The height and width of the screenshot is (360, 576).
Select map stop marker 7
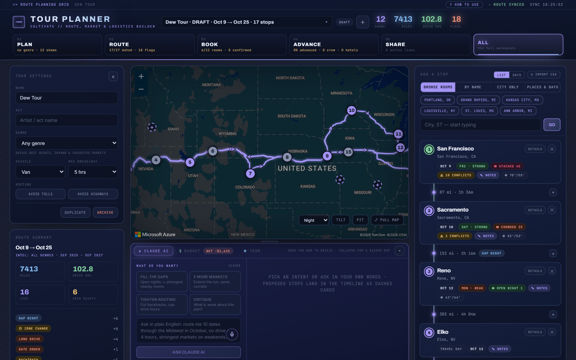[250, 173]
